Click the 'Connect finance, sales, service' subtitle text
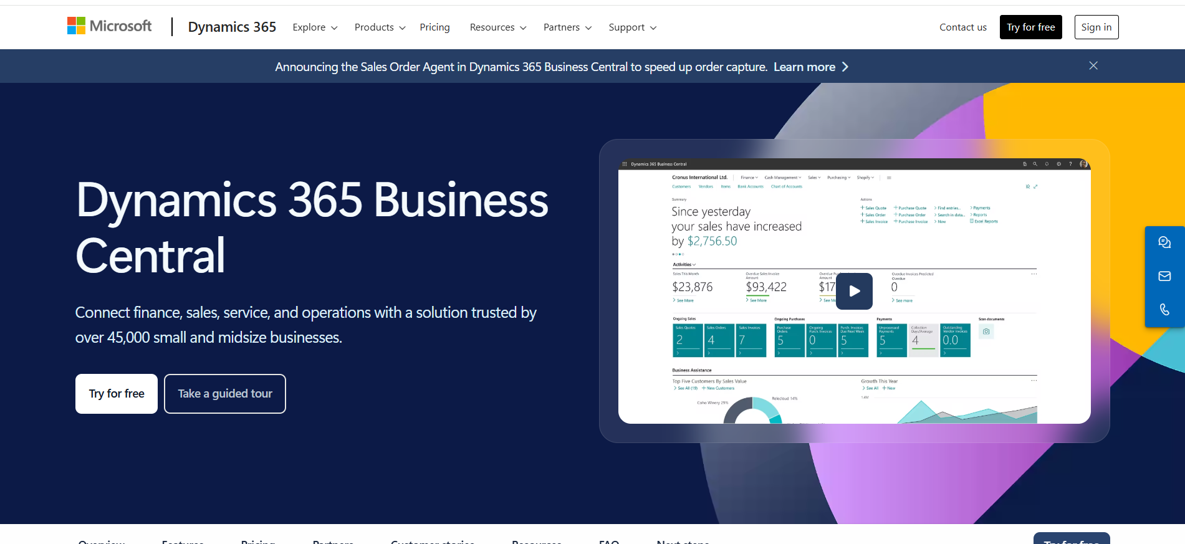This screenshot has height=544, width=1185. (x=305, y=325)
